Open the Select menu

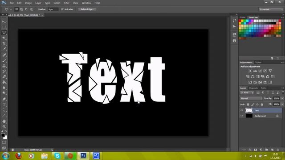point(57,3)
